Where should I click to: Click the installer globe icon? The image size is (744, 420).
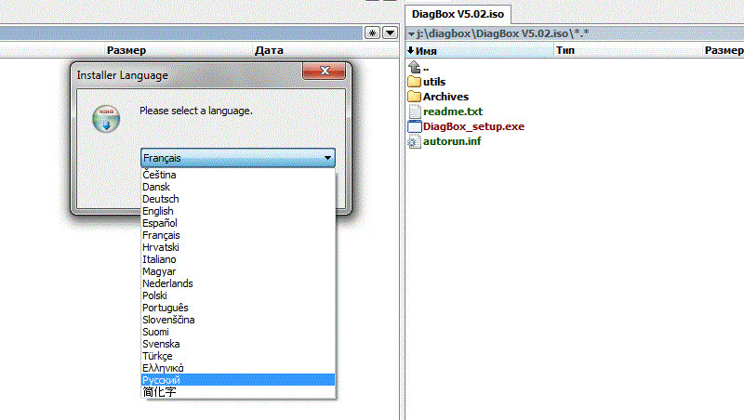pos(106,118)
